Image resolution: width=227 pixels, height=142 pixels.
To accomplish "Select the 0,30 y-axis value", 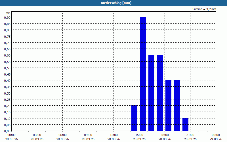I will (x=7, y=93).
